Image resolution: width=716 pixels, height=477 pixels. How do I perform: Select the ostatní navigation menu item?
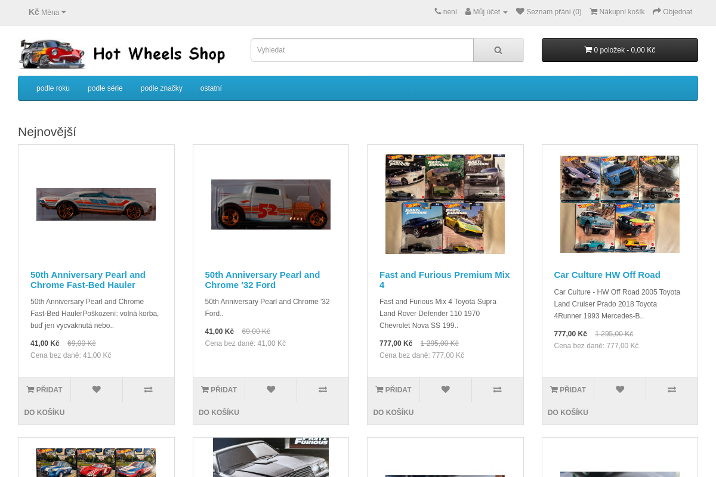pos(211,88)
